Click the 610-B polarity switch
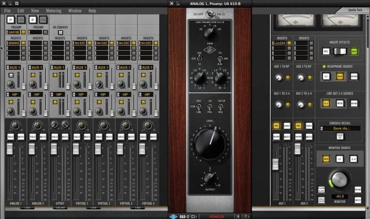This screenshot has width=370, height=219. [x=220, y=107]
